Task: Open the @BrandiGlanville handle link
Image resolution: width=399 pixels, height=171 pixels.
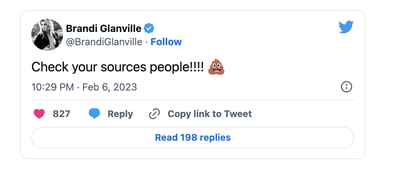Action: [104, 42]
